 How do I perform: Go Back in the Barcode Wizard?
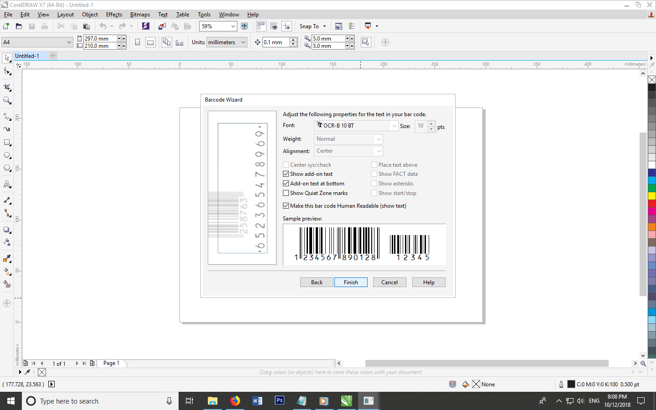317,282
